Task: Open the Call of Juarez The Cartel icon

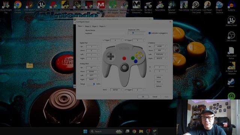Action: [x=196, y=7]
